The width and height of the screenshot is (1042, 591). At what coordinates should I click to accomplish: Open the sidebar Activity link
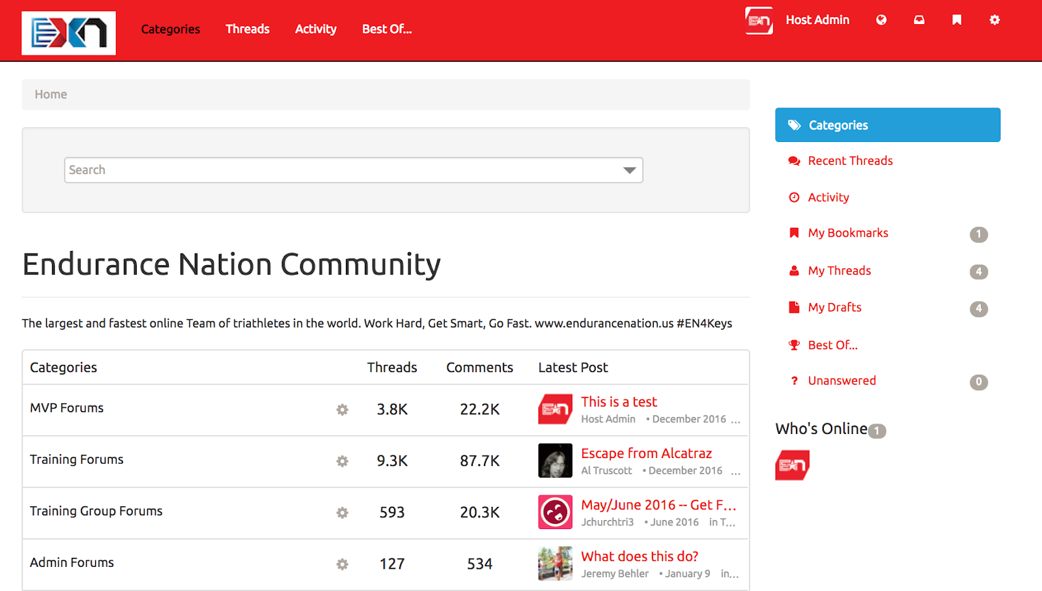coord(828,197)
